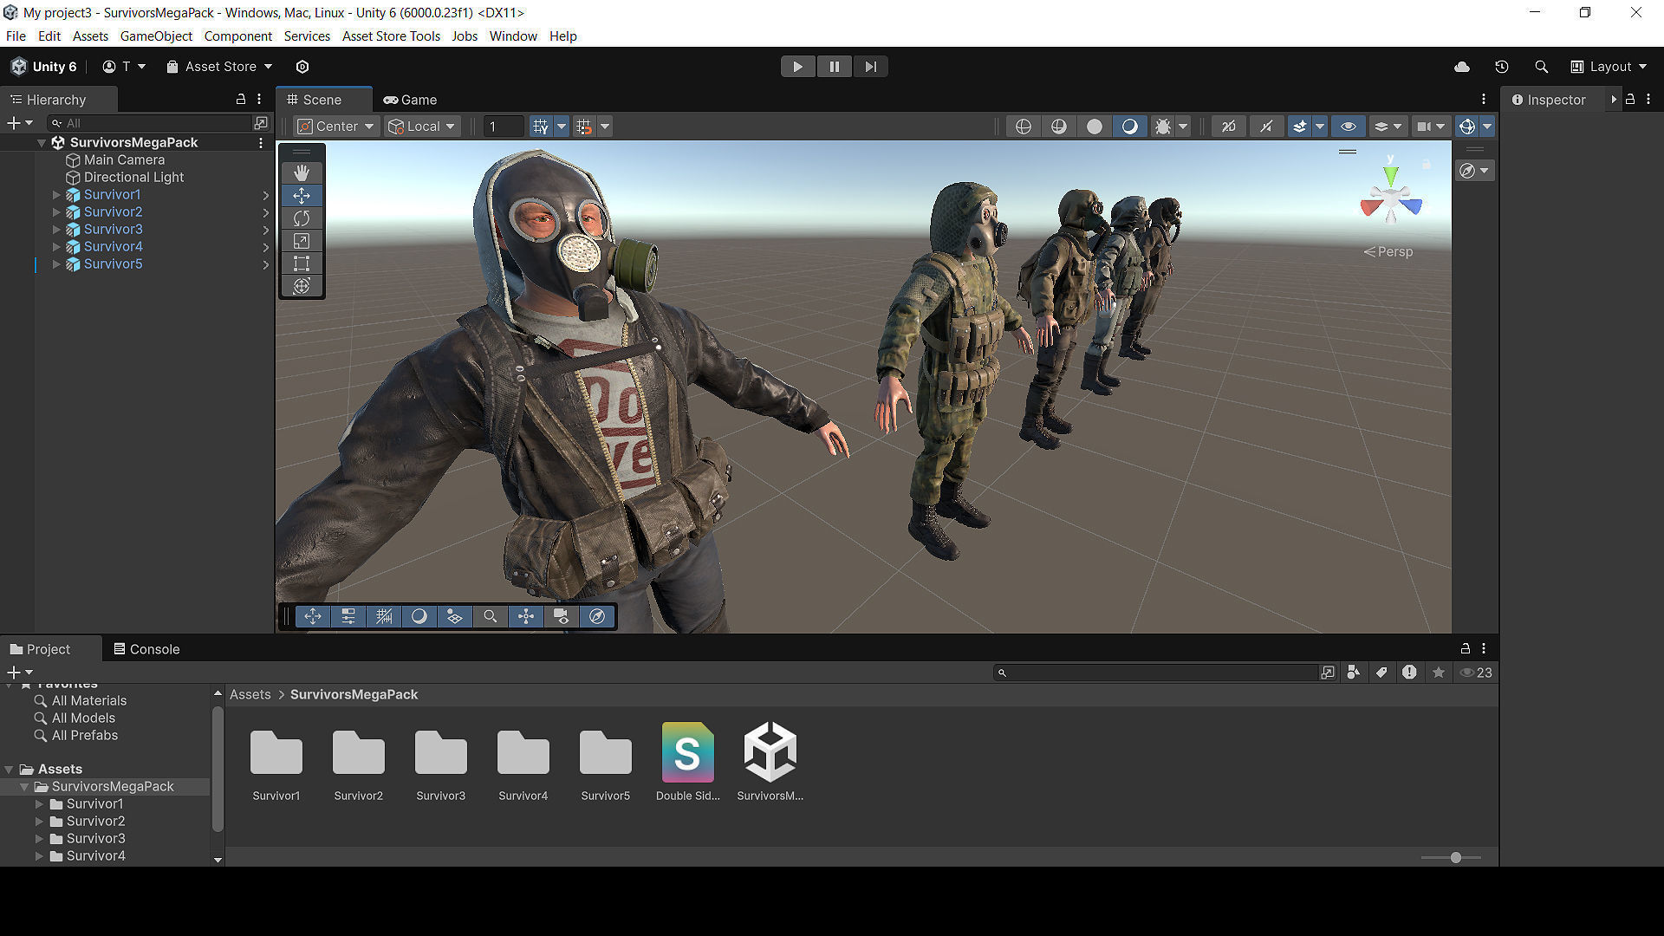Click the global search magnifier icon
The width and height of the screenshot is (1664, 936).
coord(1541,67)
